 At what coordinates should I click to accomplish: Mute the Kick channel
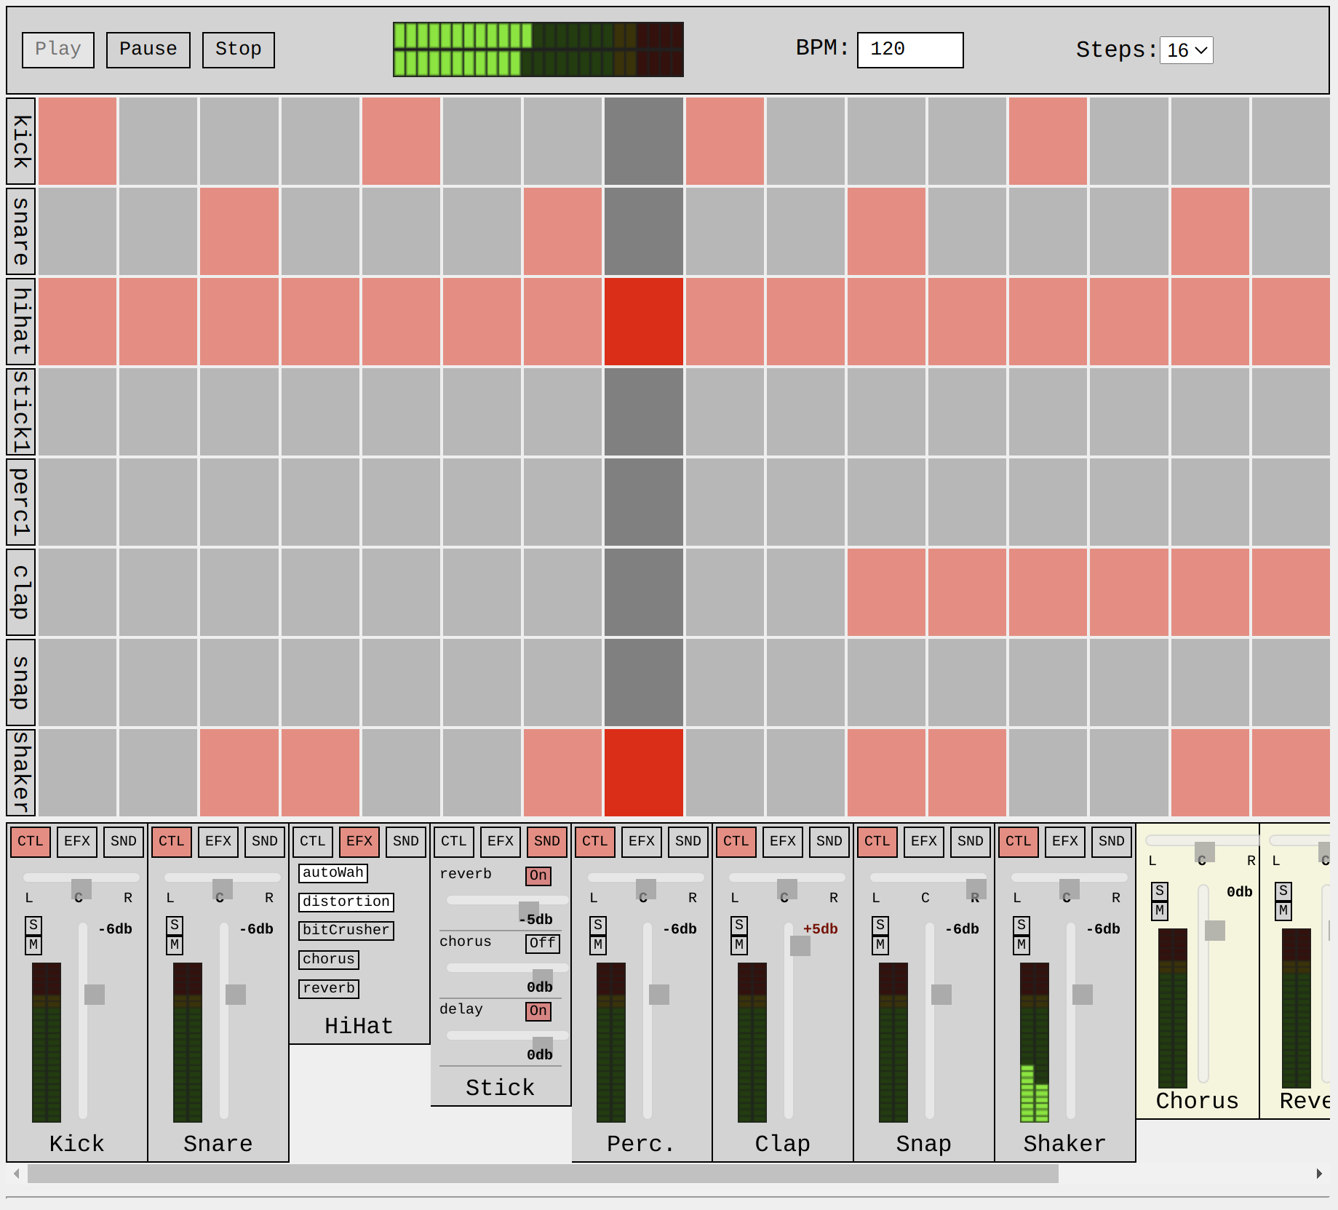pyautogui.click(x=33, y=945)
